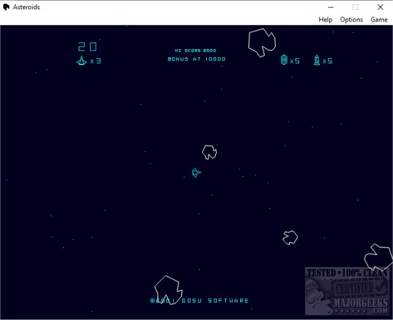This screenshot has height=320, width=393.
Task: Open the Help menu
Action: click(x=325, y=20)
